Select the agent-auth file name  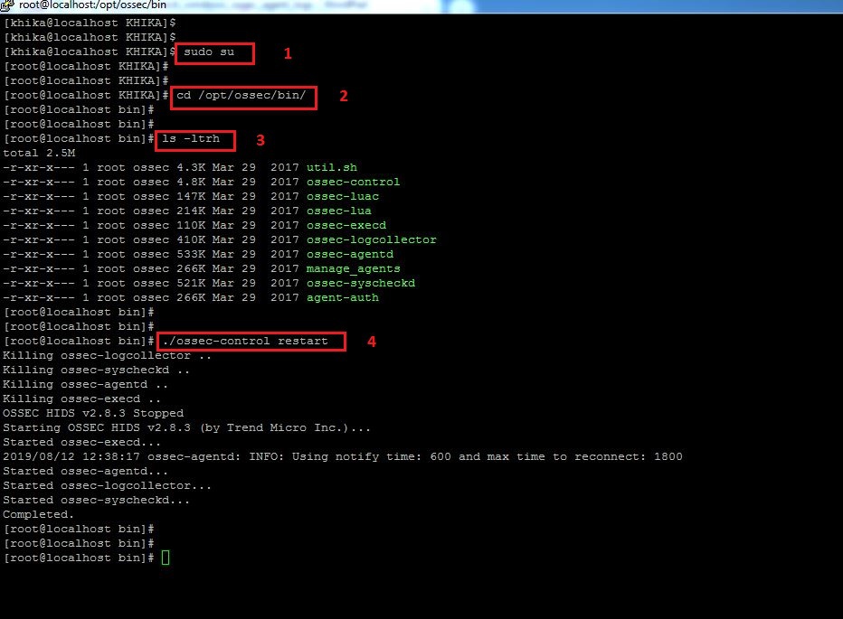point(343,297)
